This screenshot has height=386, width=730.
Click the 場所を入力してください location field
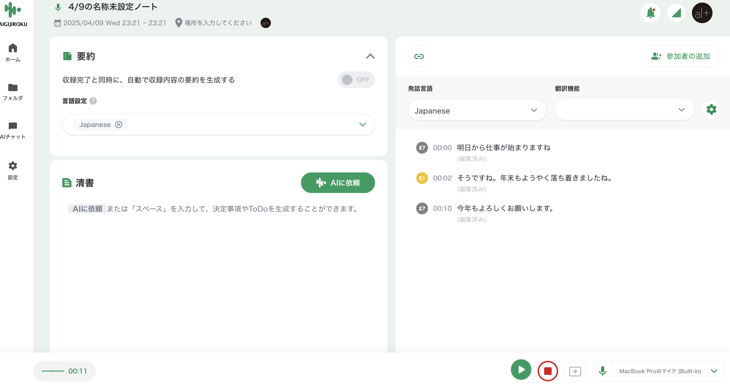point(218,23)
